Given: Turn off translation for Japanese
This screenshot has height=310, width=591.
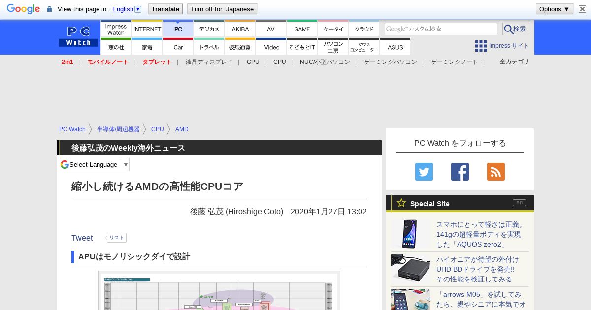Looking at the screenshot, I should coord(222,9).
